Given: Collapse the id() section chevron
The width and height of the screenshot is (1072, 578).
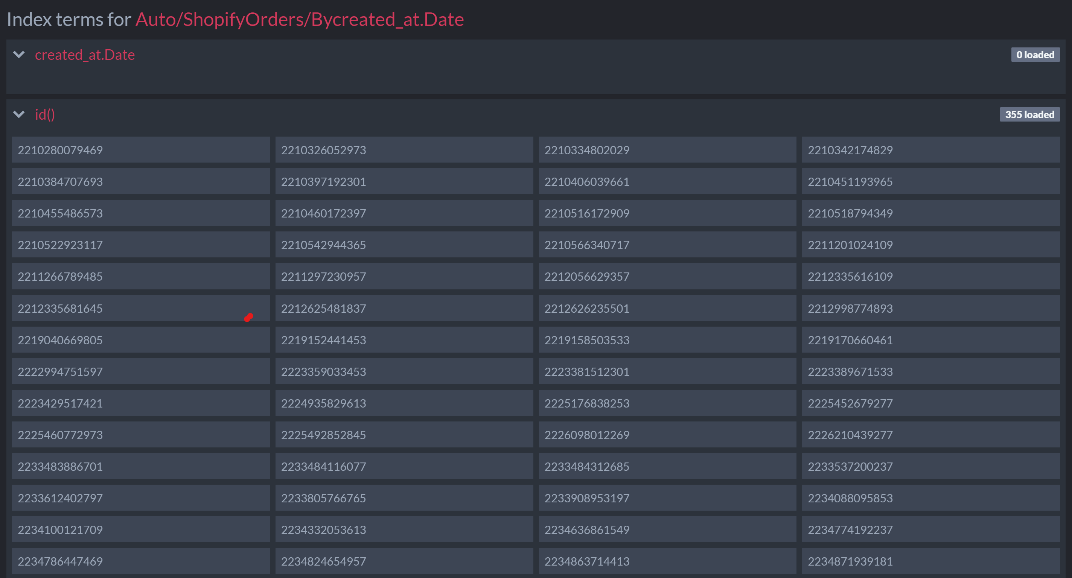Looking at the screenshot, I should (x=19, y=114).
